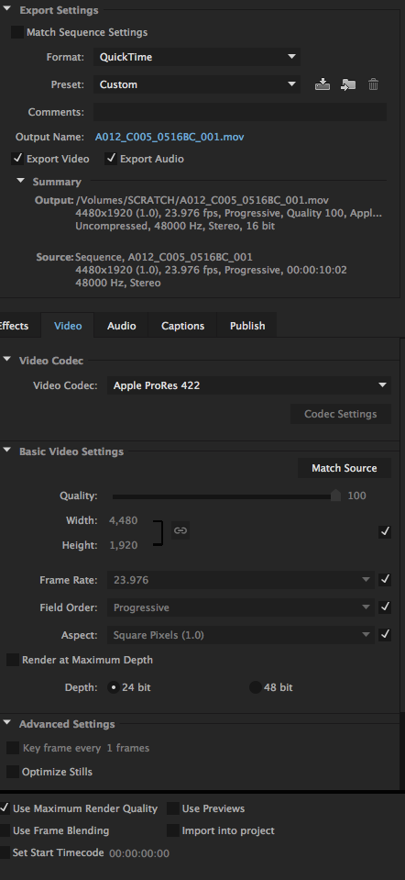Viewport: 405px width, 880px height.
Task: Enable Match Sequence Settings checkbox
Action: [17, 32]
